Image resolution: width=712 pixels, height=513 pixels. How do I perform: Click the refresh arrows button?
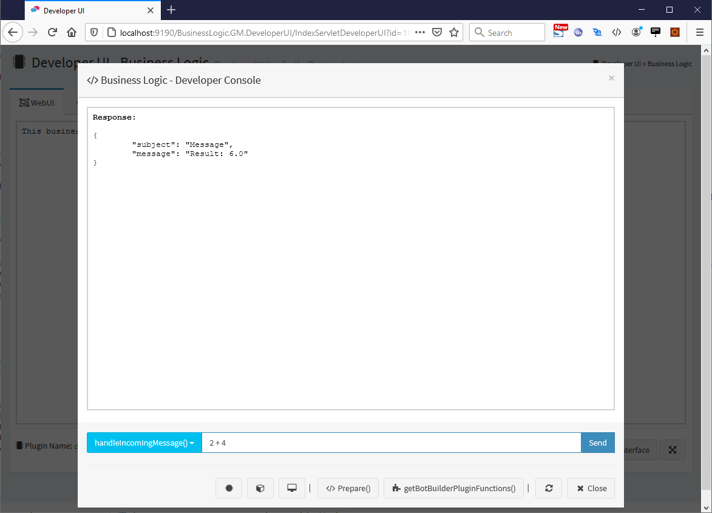pos(549,488)
